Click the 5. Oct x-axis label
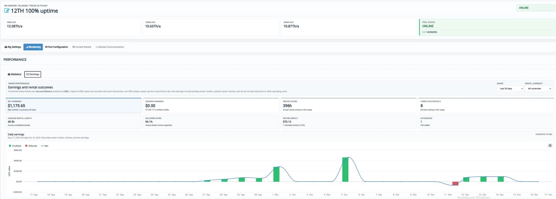 click(x=344, y=195)
